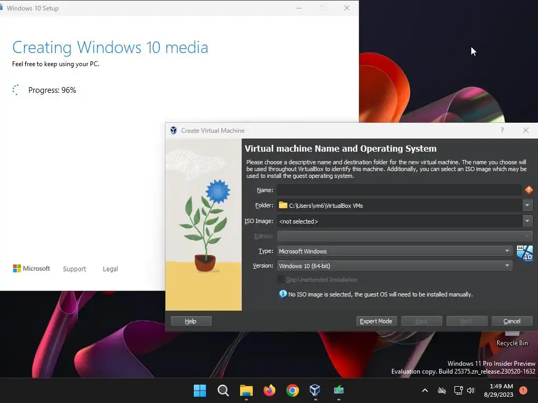Image resolution: width=538 pixels, height=403 pixels.
Task: Click VirtualBox icon in dialog title bar
Action: coord(173,131)
